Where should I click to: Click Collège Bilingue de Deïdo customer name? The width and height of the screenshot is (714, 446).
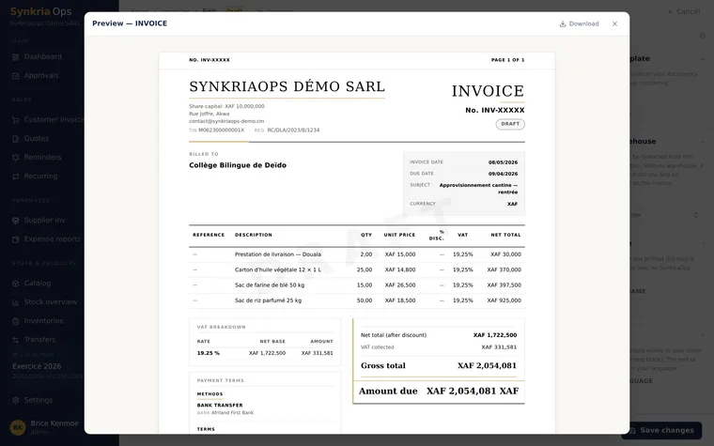pyautogui.click(x=238, y=165)
